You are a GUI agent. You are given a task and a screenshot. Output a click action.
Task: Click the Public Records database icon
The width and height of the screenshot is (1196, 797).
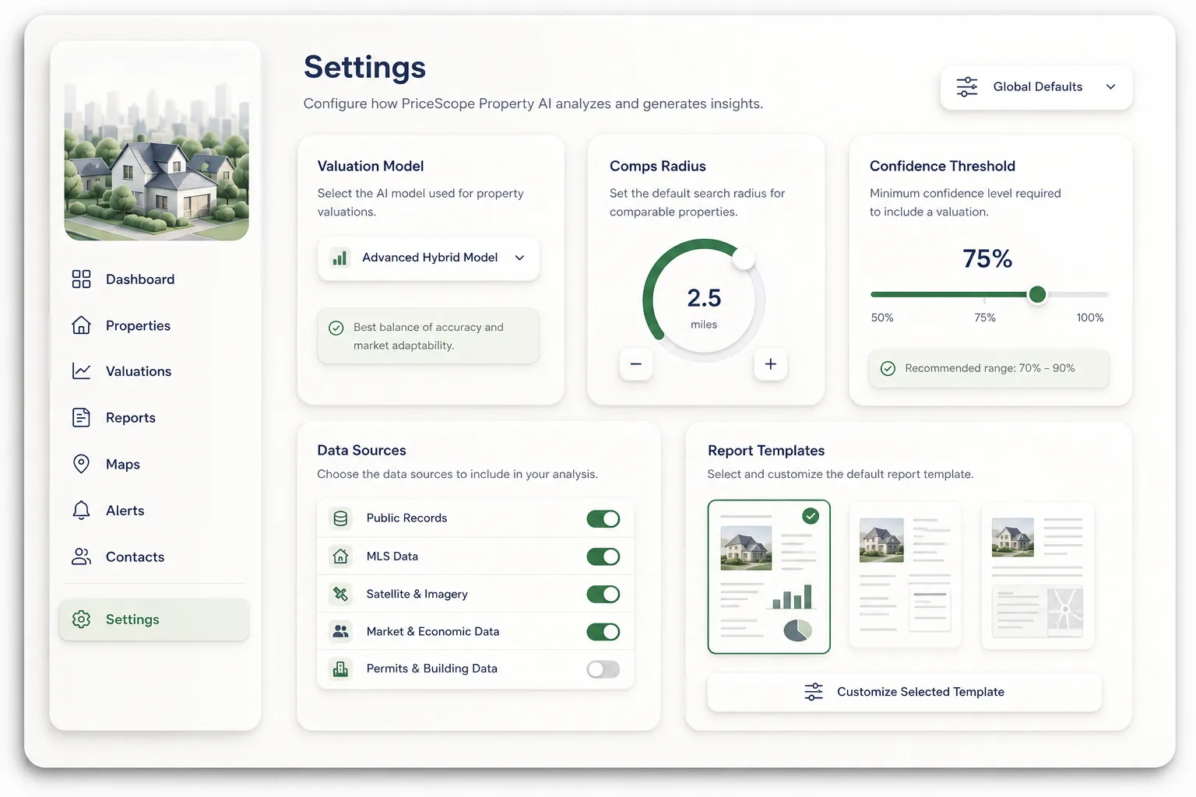pyautogui.click(x=340, y=518)
